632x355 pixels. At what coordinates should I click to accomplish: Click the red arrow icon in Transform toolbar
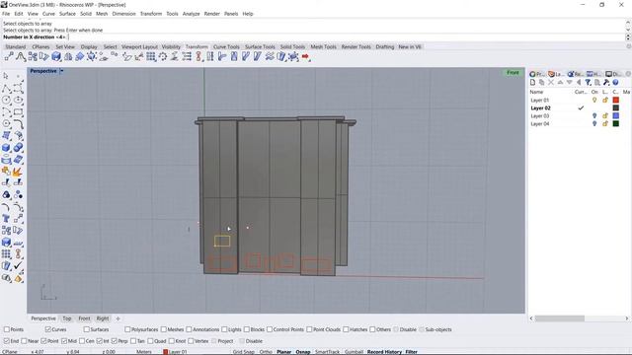[305, 57]
